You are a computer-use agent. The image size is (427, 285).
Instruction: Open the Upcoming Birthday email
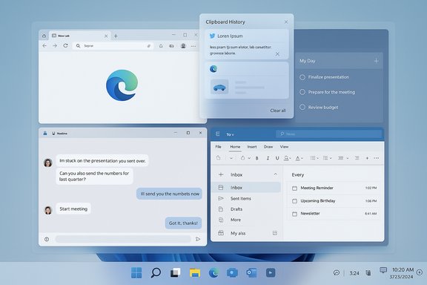334,201
